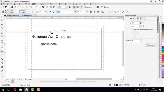Image resolution: width=164 pixels, height=92 pixels.
Task: Select the Rotate transformation icon
Action: [134, 19]
